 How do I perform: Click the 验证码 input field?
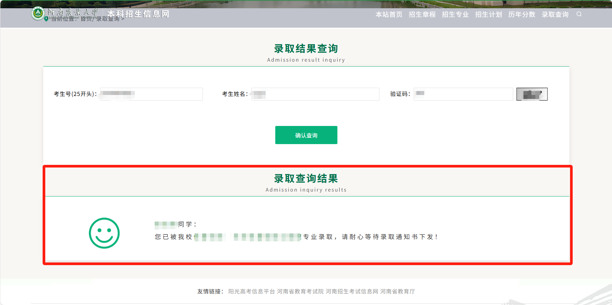pyautogui.click(x=463, y=94)
